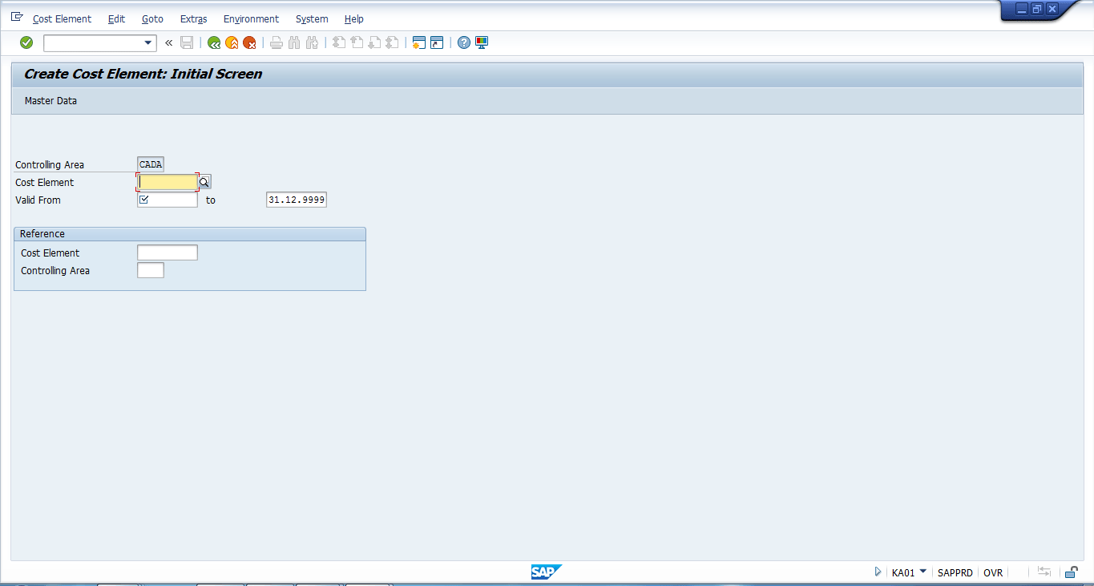Click the green Enter checkmark icon
This screenshot has width=1094, height=586.
pos(26,42)
